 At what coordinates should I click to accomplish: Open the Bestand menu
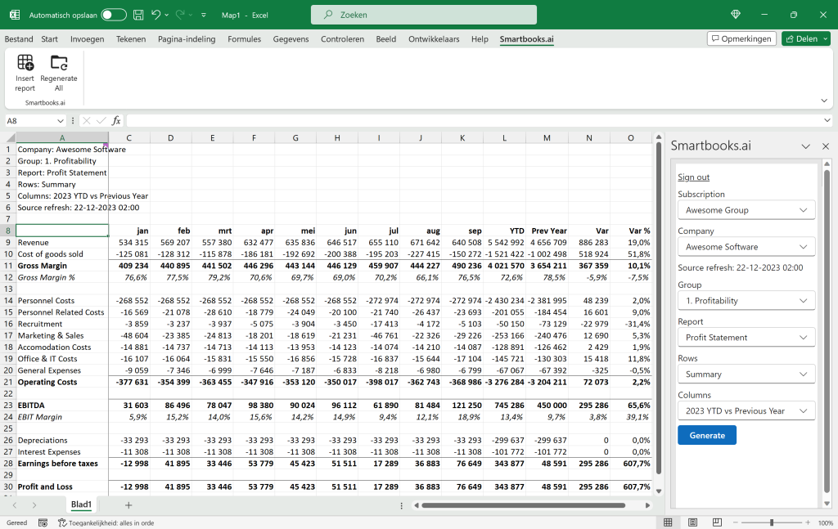click(19, 39)
